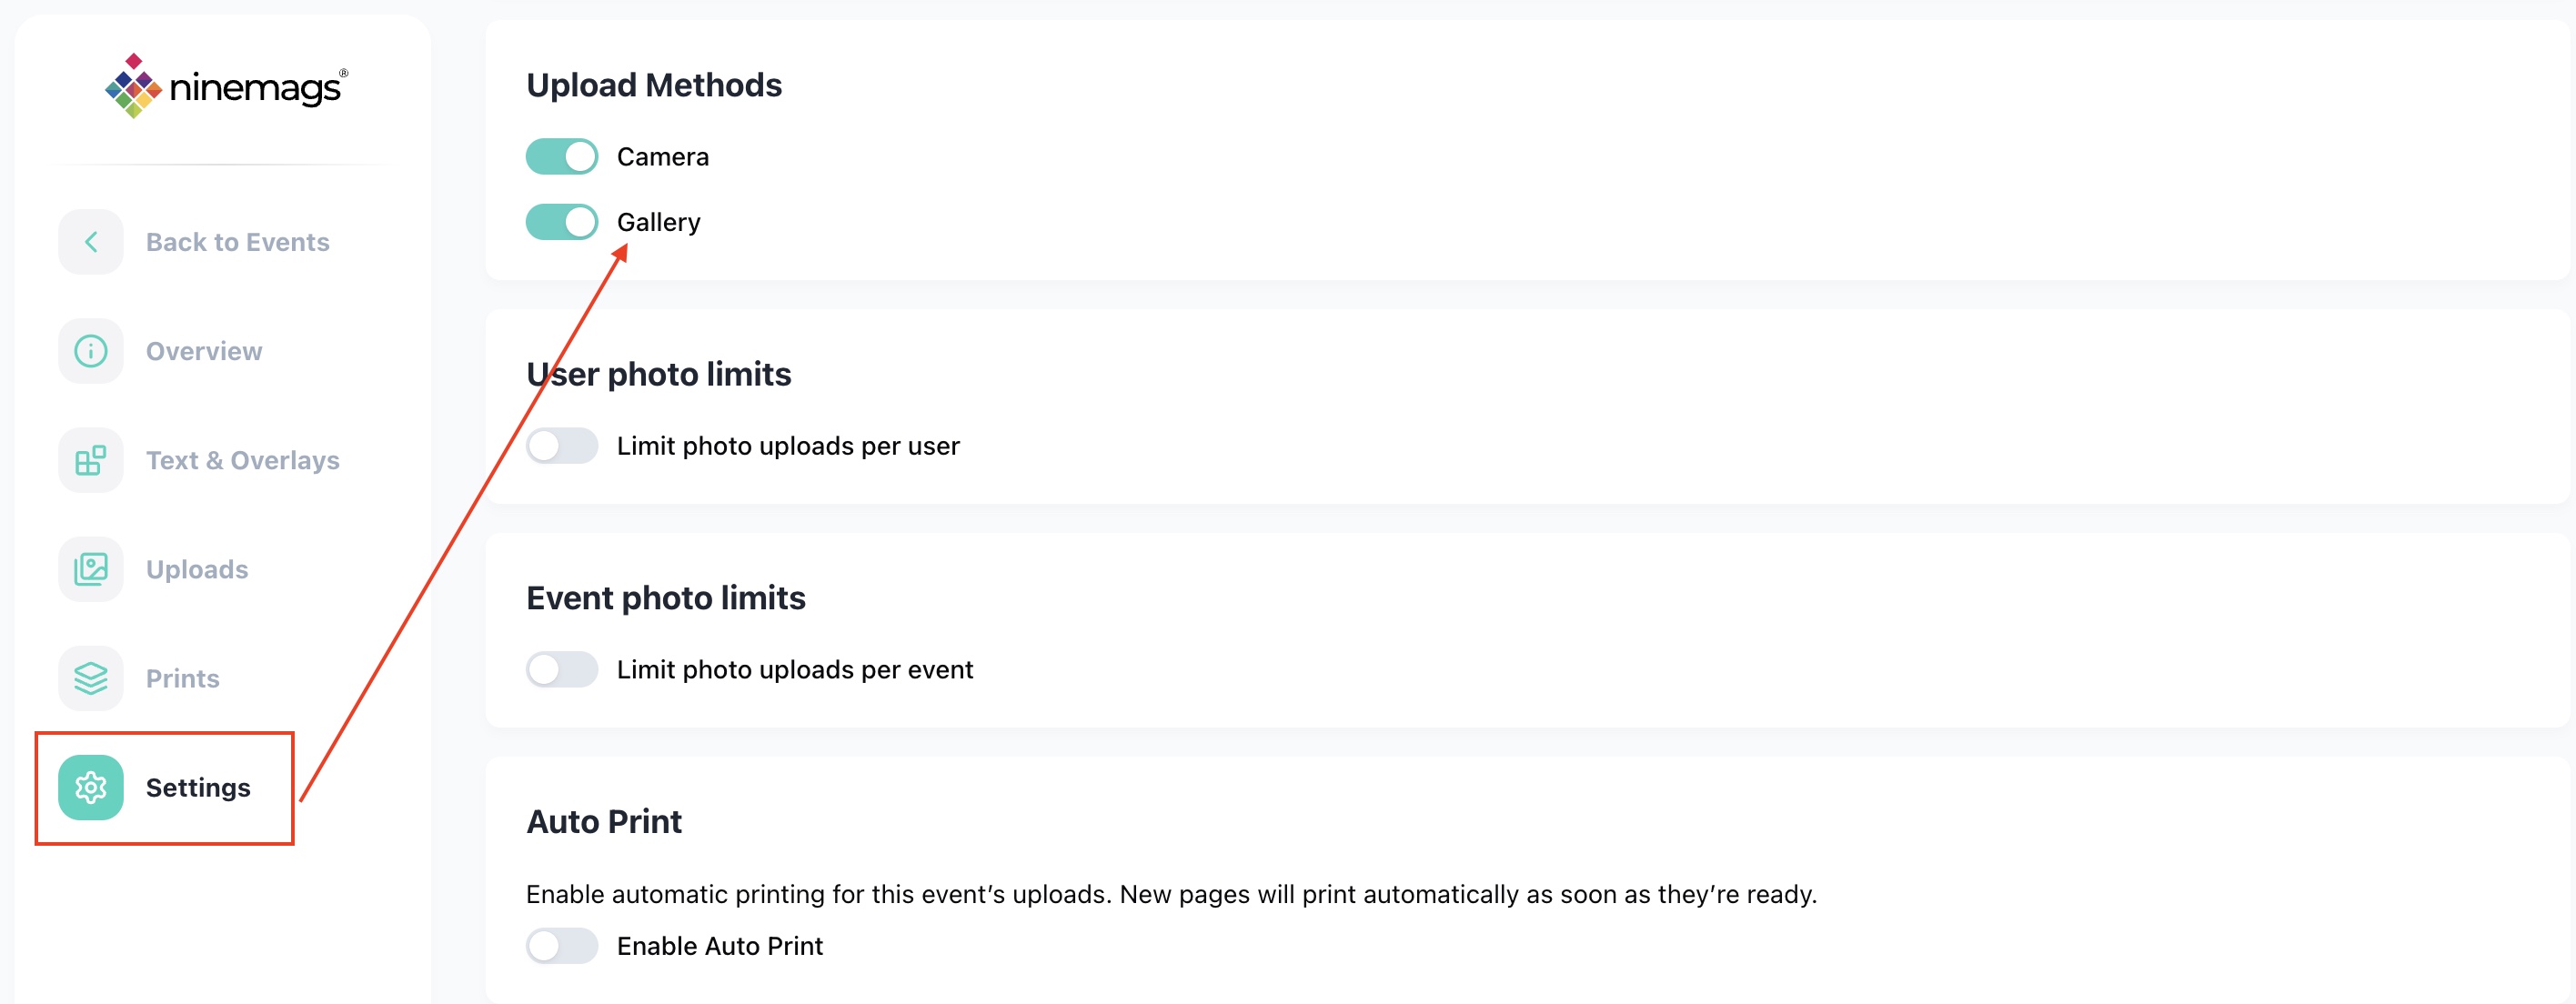Click the ninemags logo
The image size is (2576, 1004).
[x=227, y=86]
